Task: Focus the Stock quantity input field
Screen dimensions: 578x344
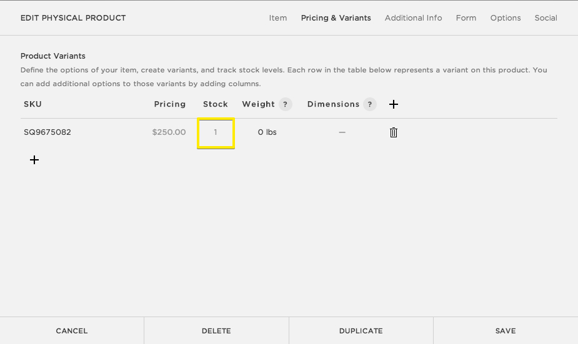Action: (216, 133)
